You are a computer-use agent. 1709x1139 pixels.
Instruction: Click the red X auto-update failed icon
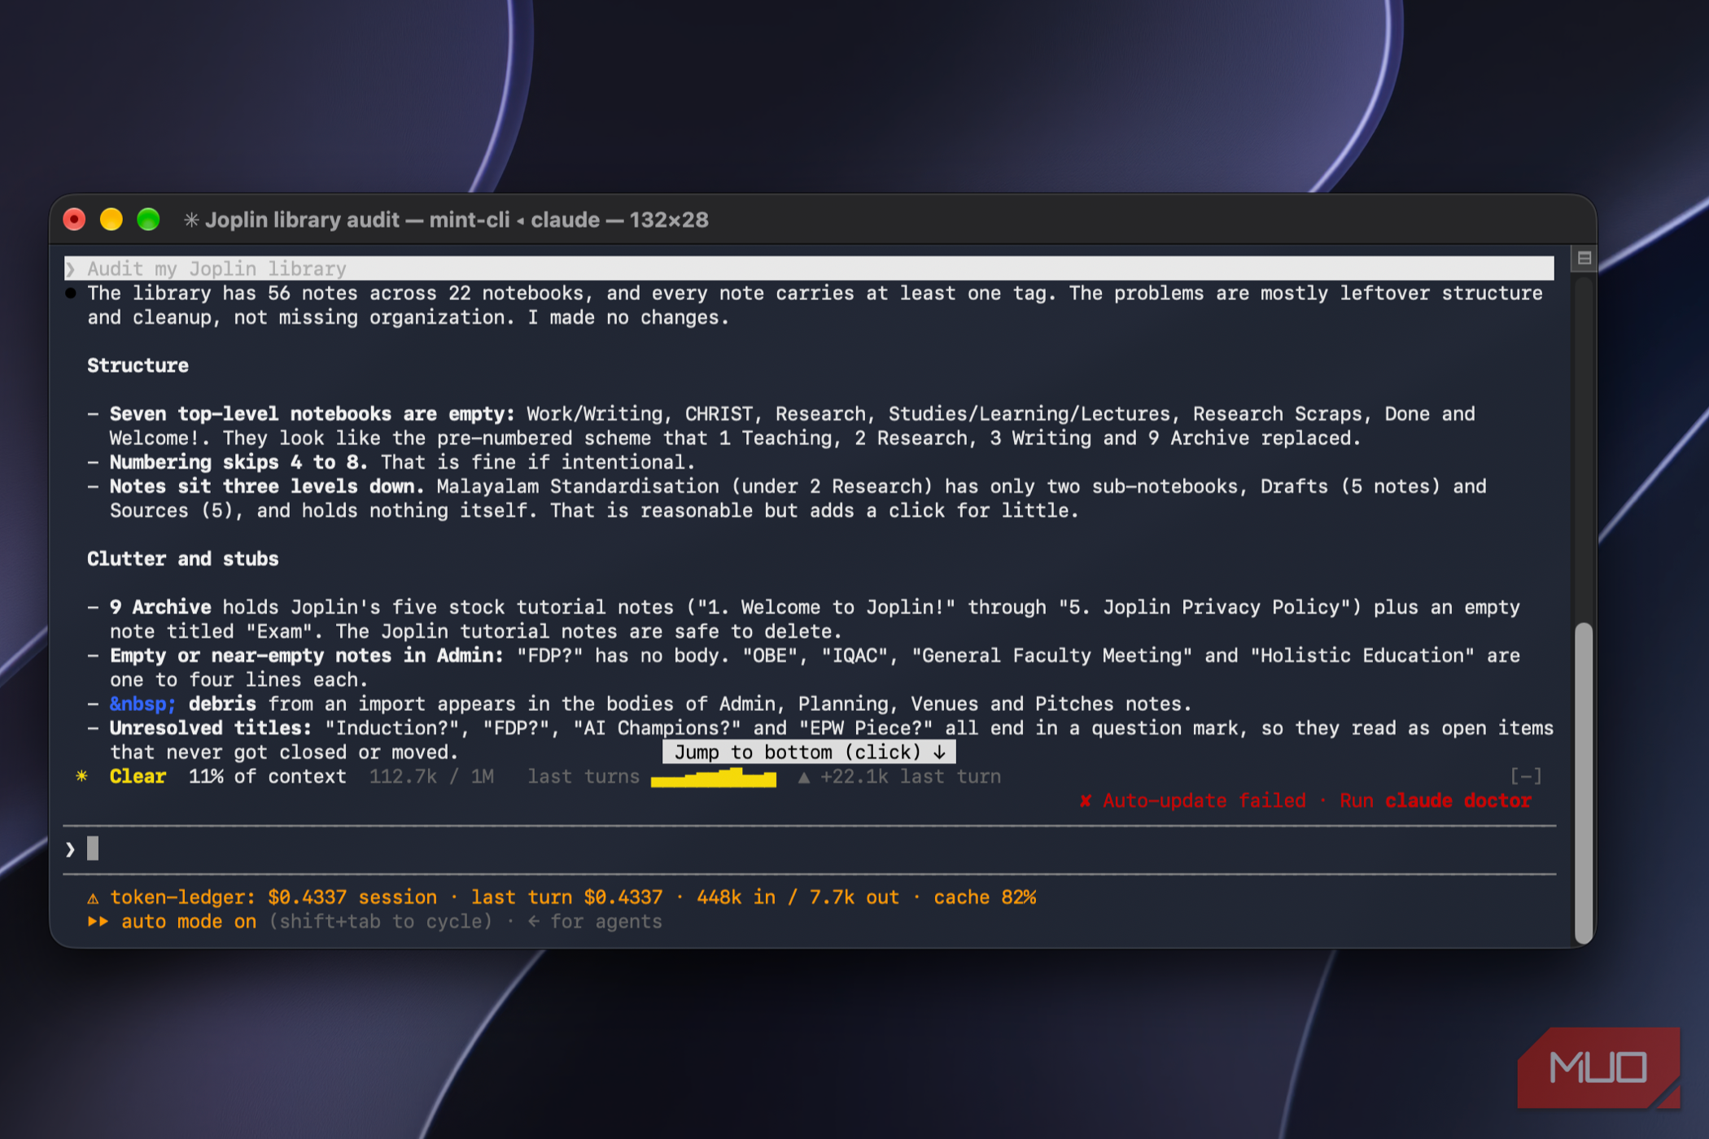tap(1085, 801)
